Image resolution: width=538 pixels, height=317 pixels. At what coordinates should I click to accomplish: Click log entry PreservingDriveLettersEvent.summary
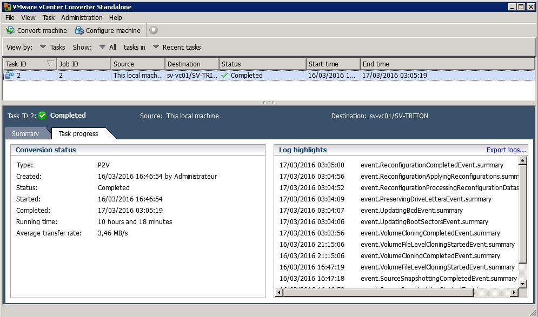(x=426, y=199)
